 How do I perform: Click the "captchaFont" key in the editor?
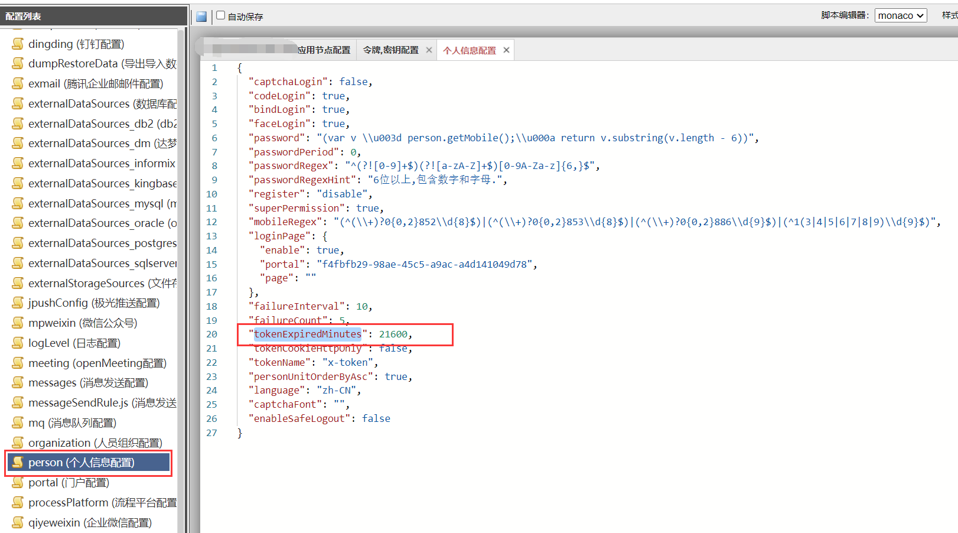[286, 404]
